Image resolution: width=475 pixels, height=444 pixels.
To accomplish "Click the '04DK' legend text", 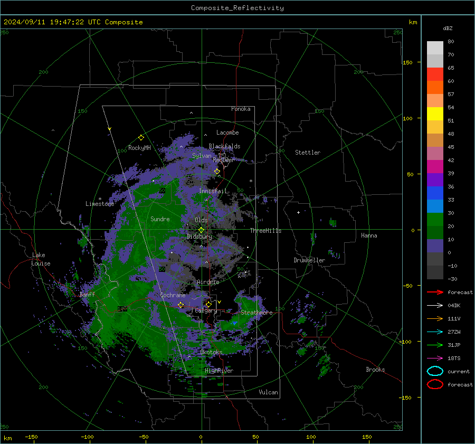I will tap(454, 305).
